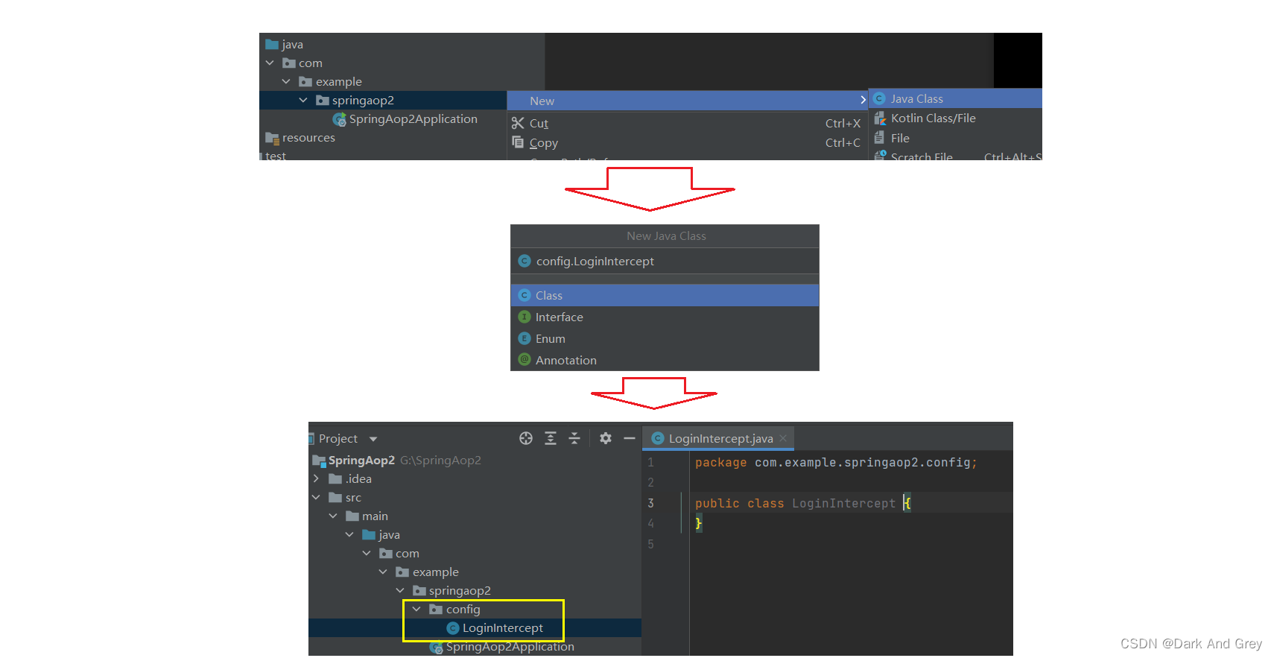This screenshot has height=658, width=1274.
Task: Click the Expand All icon in Project toolbar
Action: (x=551, y=438)
